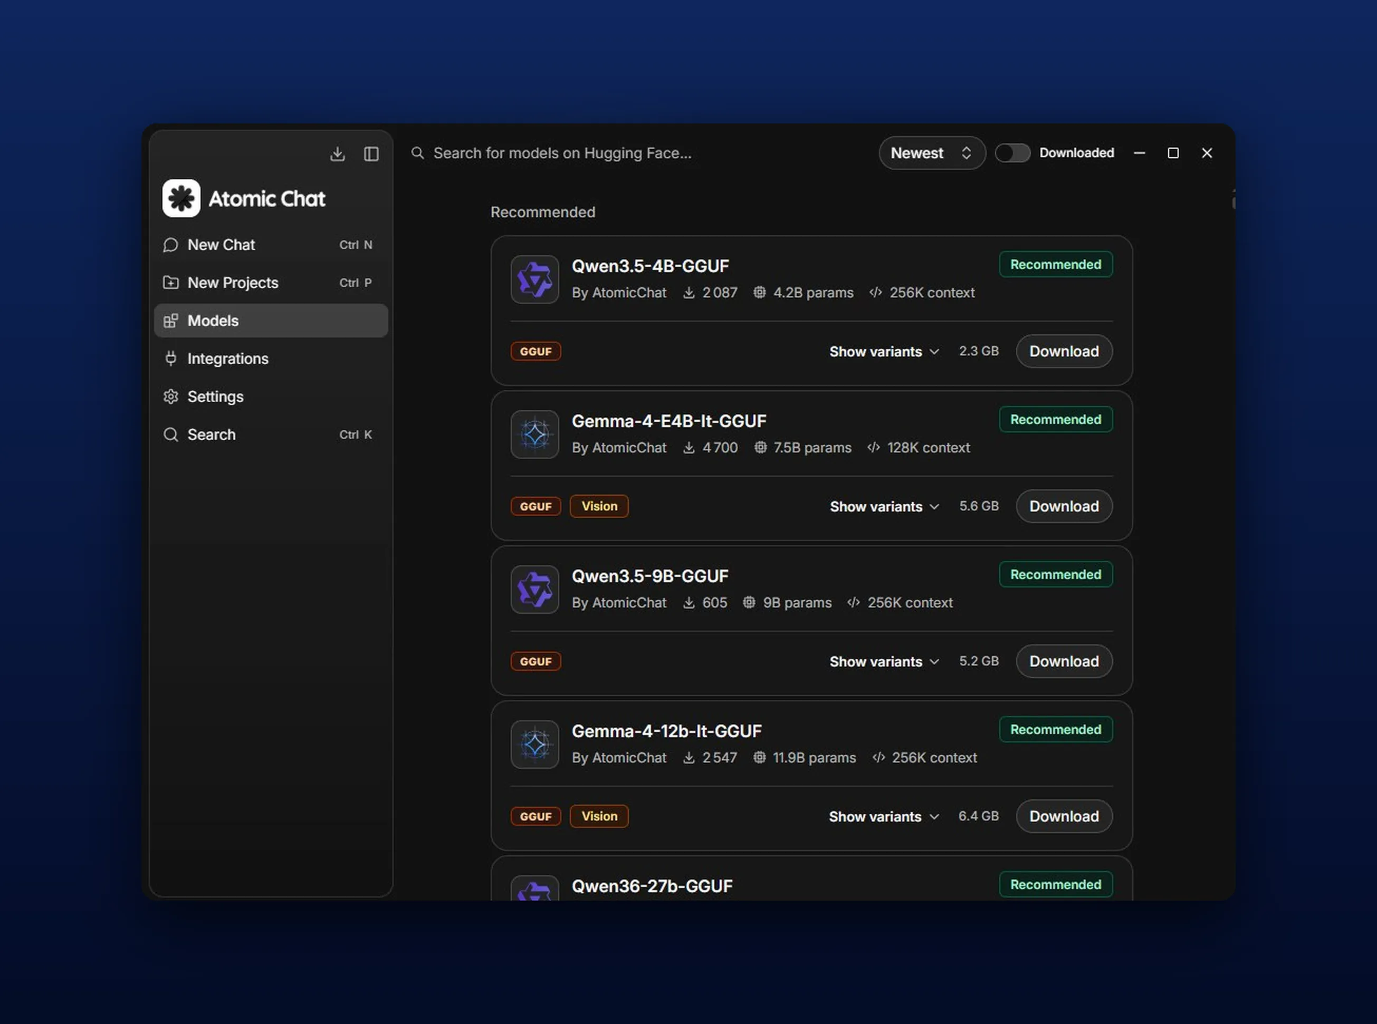Screen dimensions: 1377x1024
Task: Open the Qwen3.5-9B-GGUF model title
Action: pos(649,576)
